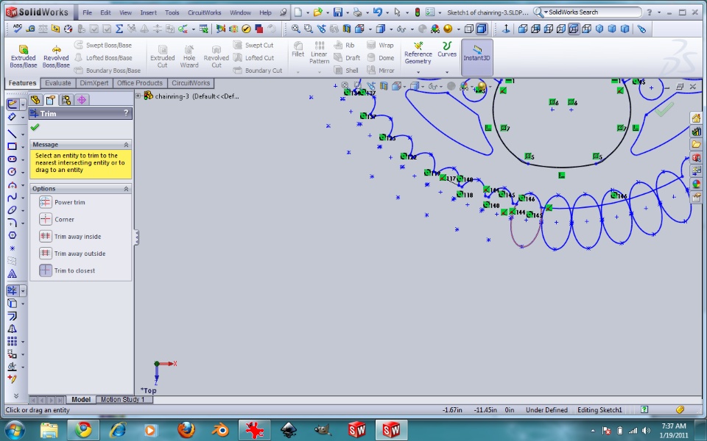
Task: Select the Revolved Cut tool
Action: point(217,57)
